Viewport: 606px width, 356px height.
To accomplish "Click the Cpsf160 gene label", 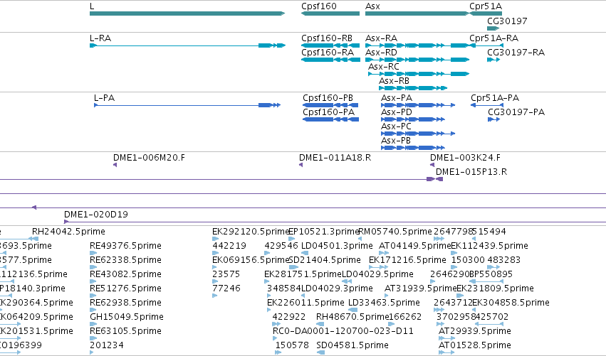I will [319, 6].
